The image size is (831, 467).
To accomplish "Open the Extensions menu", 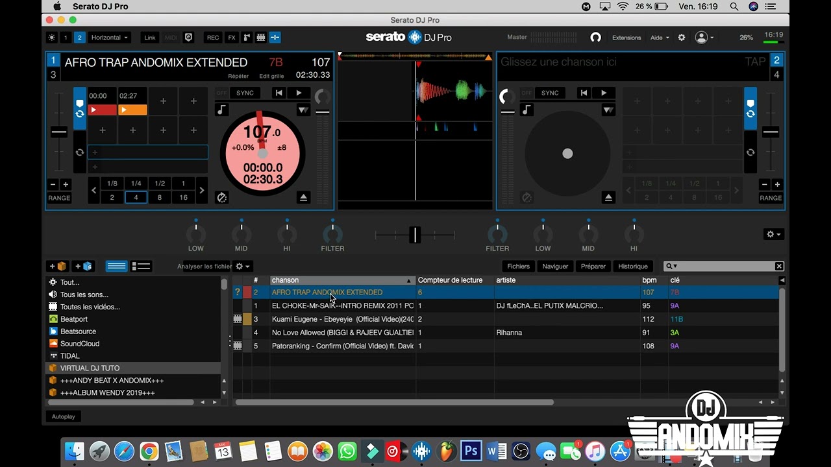I will click(626, 38).
